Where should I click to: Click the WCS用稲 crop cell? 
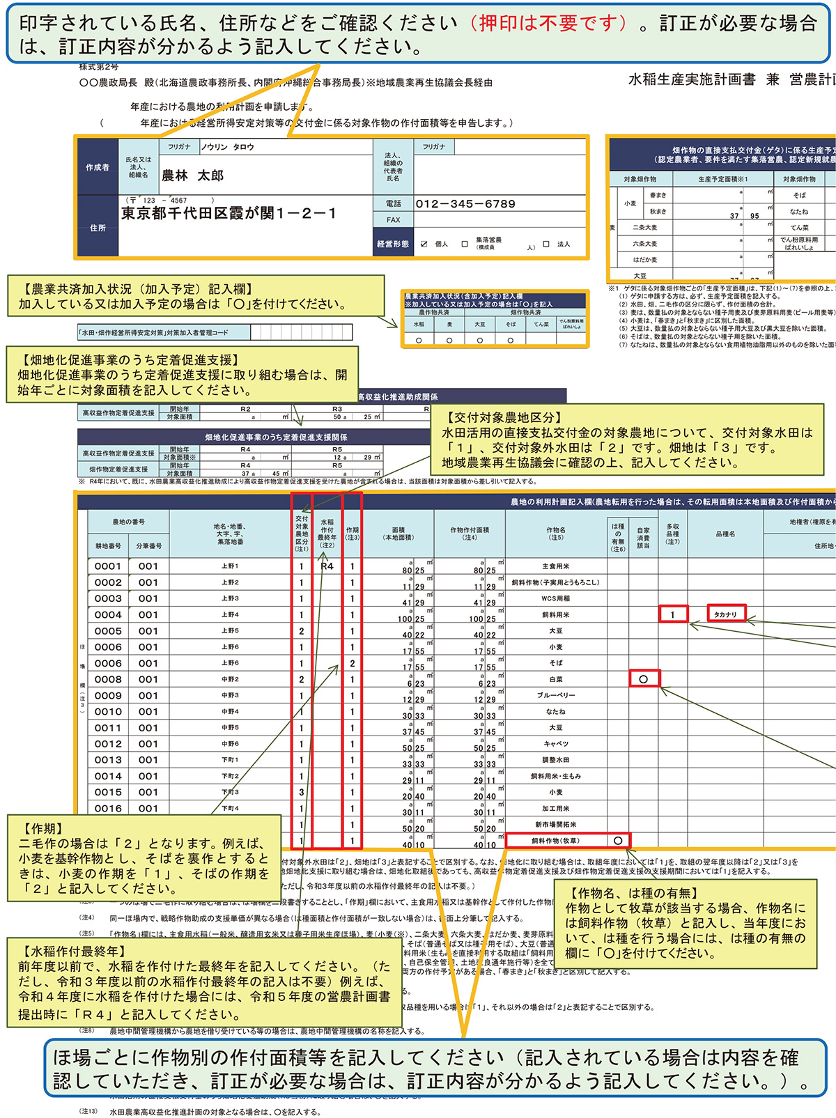pyautogui.click(x=555, y=598)
